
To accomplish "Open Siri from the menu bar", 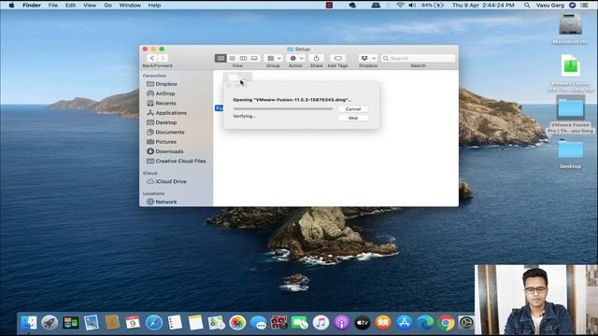I will point(572,5).
